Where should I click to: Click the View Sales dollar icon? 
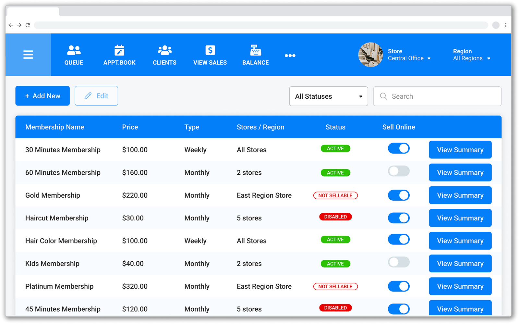click(210, 50)
